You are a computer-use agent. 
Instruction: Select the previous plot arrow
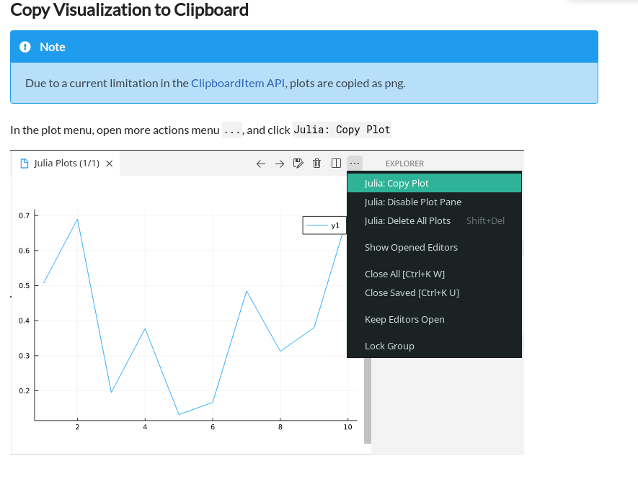[x=261, y=164]
